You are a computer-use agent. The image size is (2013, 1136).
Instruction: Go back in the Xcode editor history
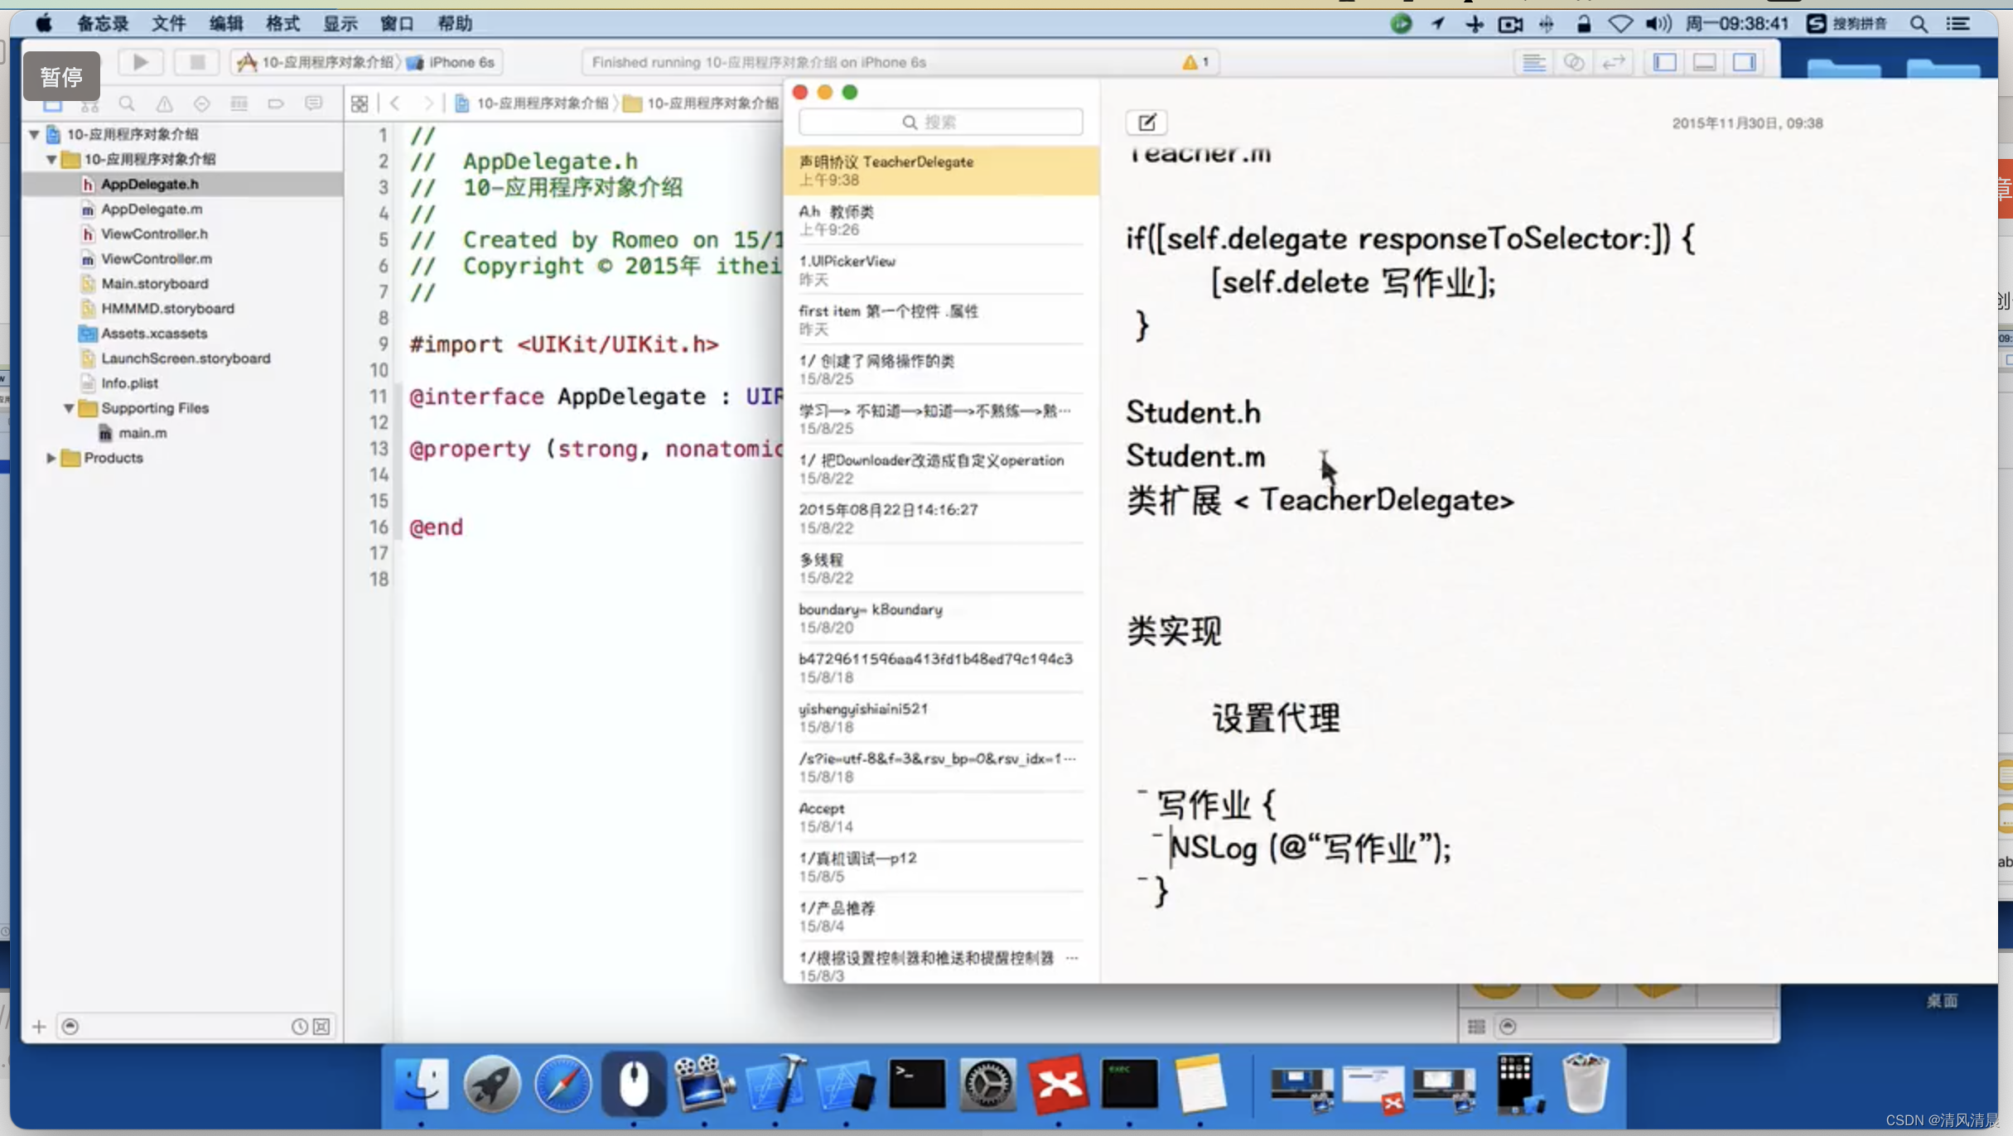(x=395, y=103)
